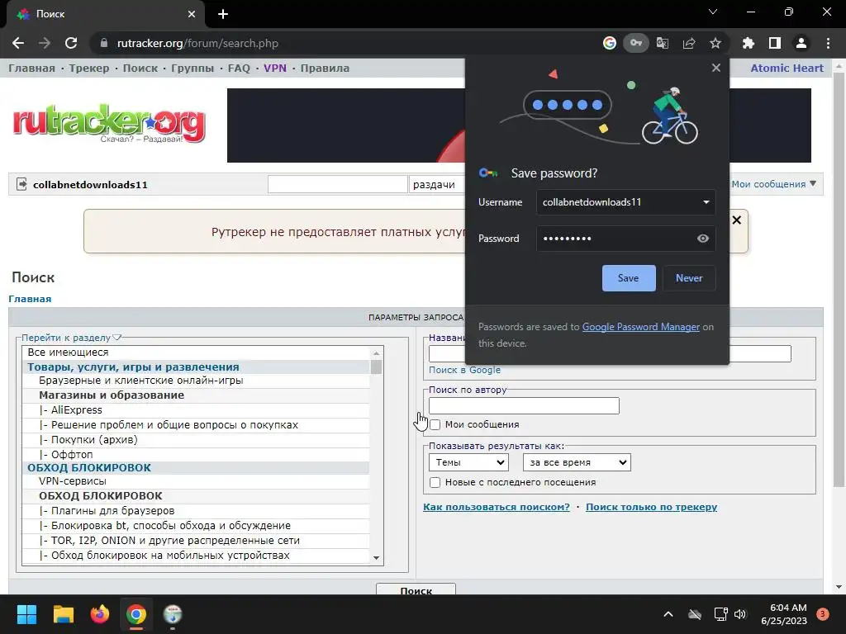Open the Трекер navigation item

(89, 68)
